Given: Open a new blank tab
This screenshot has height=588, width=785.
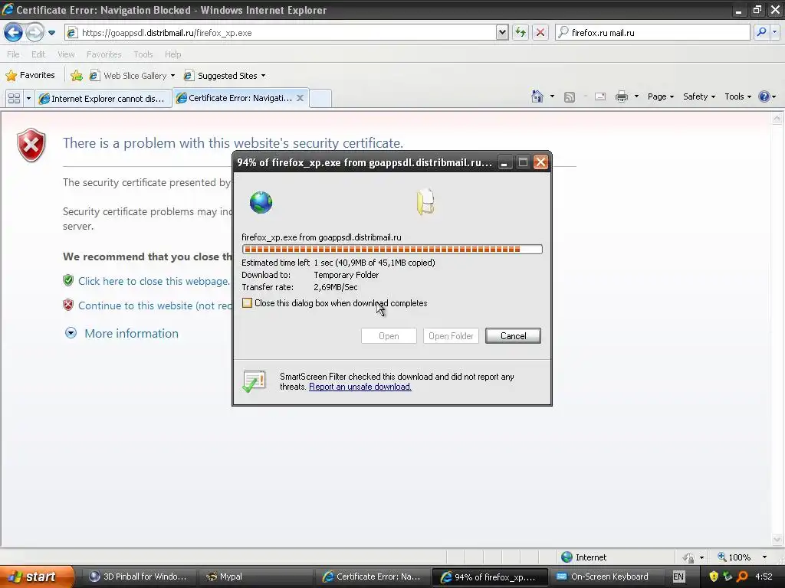Looking at the screenshot, I should pos(320,98).
